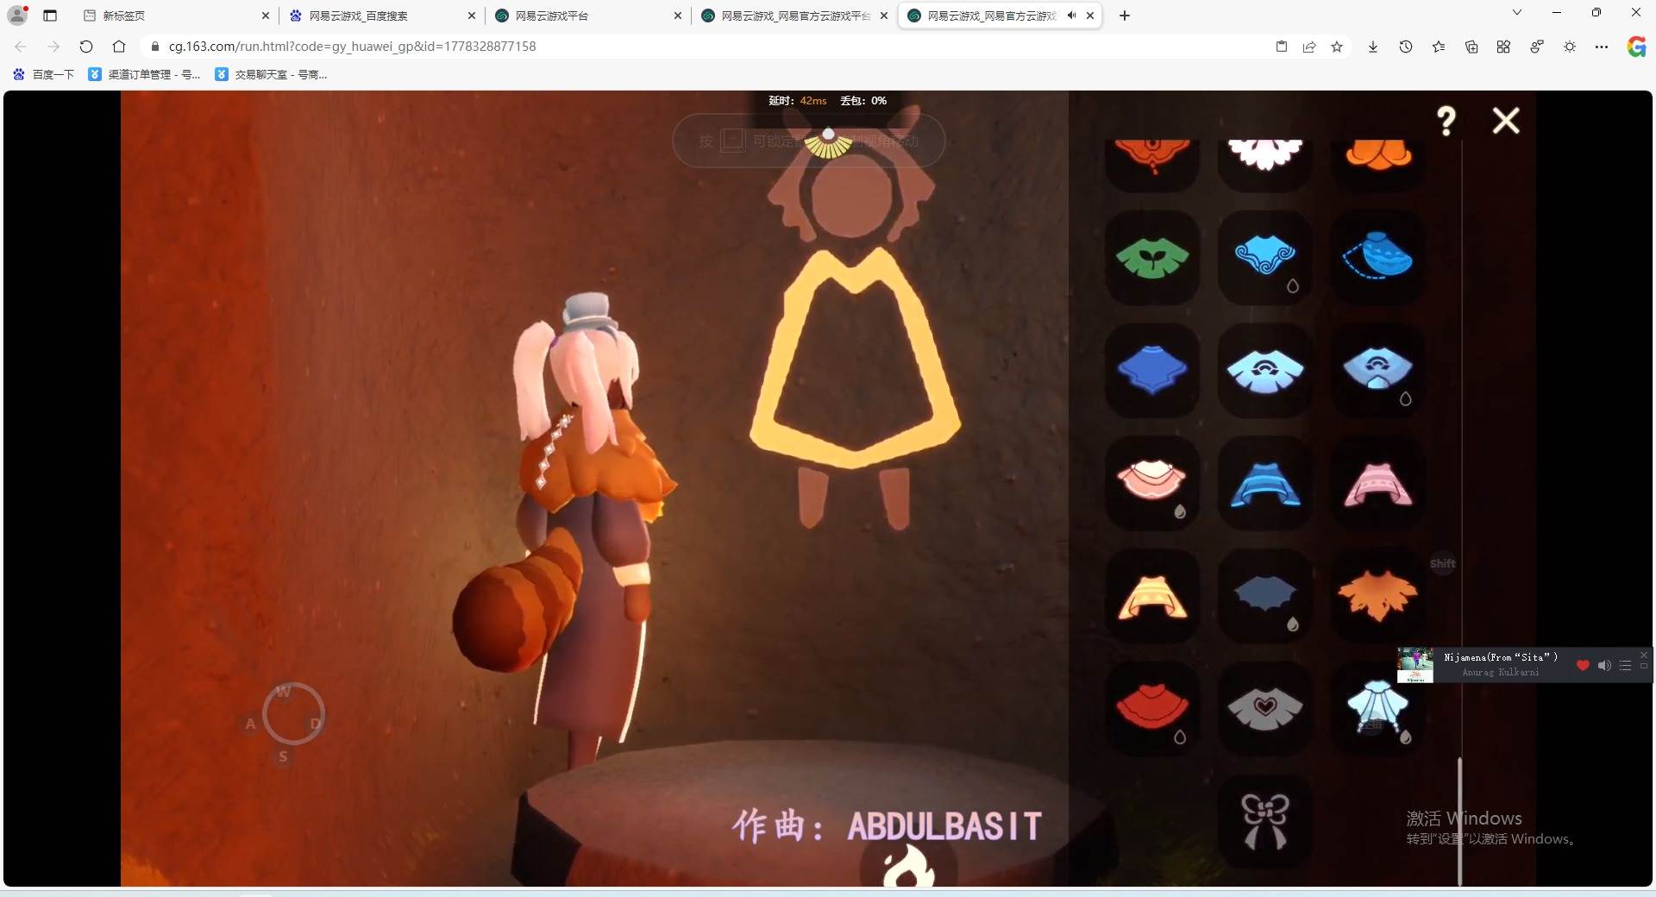Click the Google account icon in the toolbar
Screen dimensions: 1656x897
pyautogui.click(x=1636, y=47)
